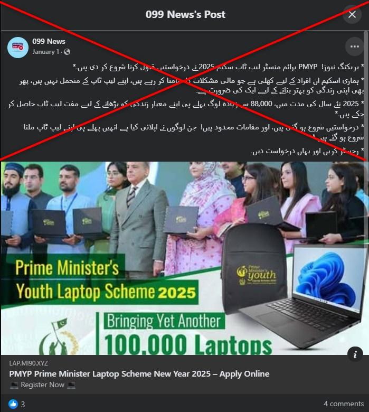This screenshot has width=369, height=412.
Task: Click the globe public audience icon
Action: tap(67, 52)
